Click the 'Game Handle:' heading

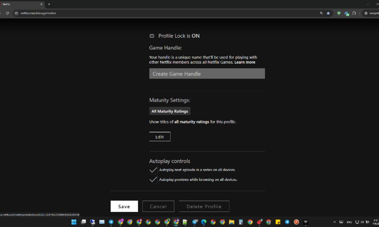[165, 48]
